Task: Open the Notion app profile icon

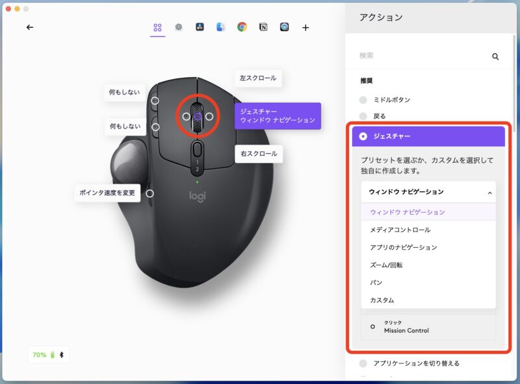Action: point(263,27)
